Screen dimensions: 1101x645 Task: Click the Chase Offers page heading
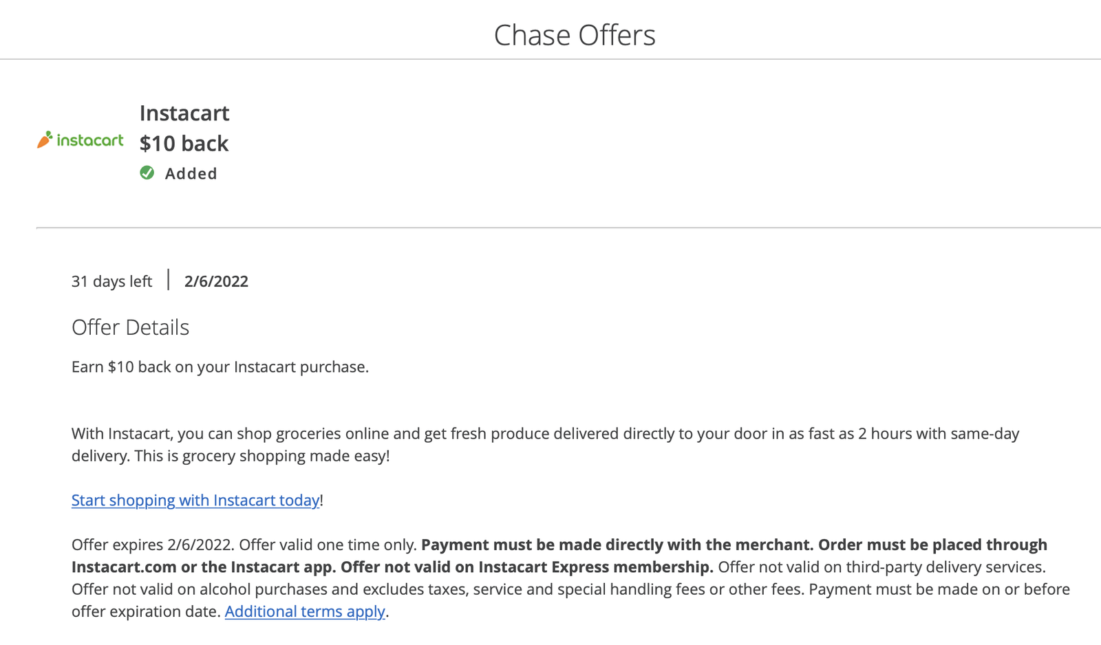[575, 35]
